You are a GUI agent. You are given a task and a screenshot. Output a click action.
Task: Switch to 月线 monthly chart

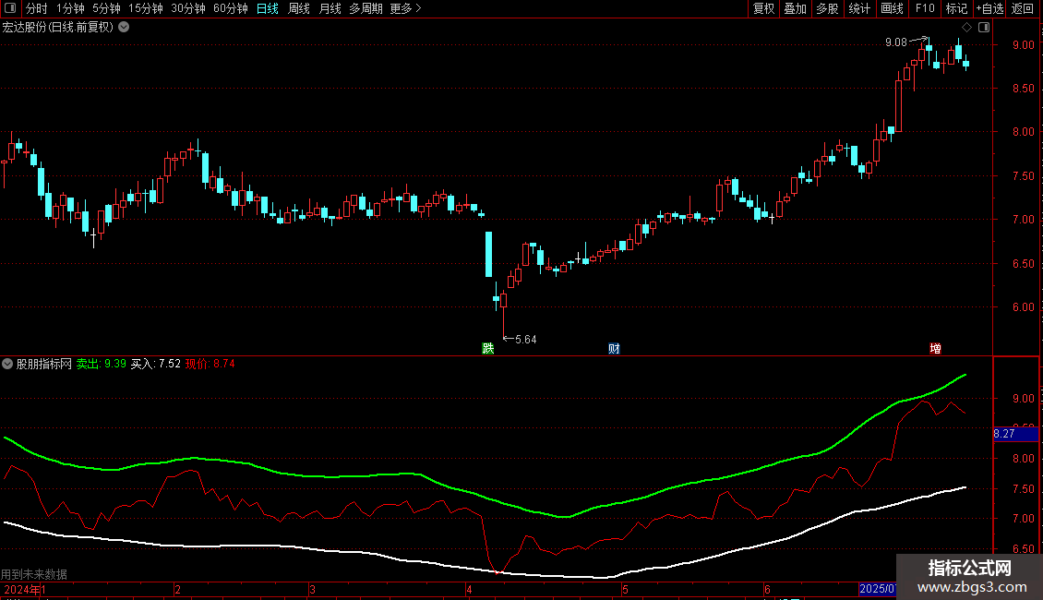(330, 8)
